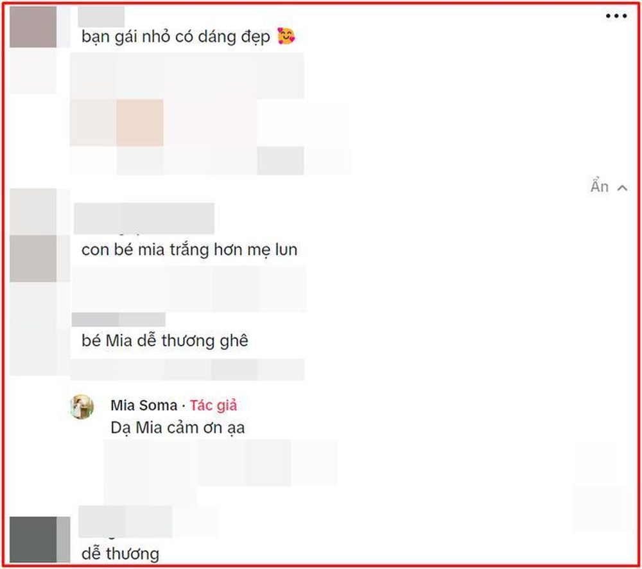Click the "Ẩn" hide replies link
Screen dimensions: 642x569
(600, 186)
